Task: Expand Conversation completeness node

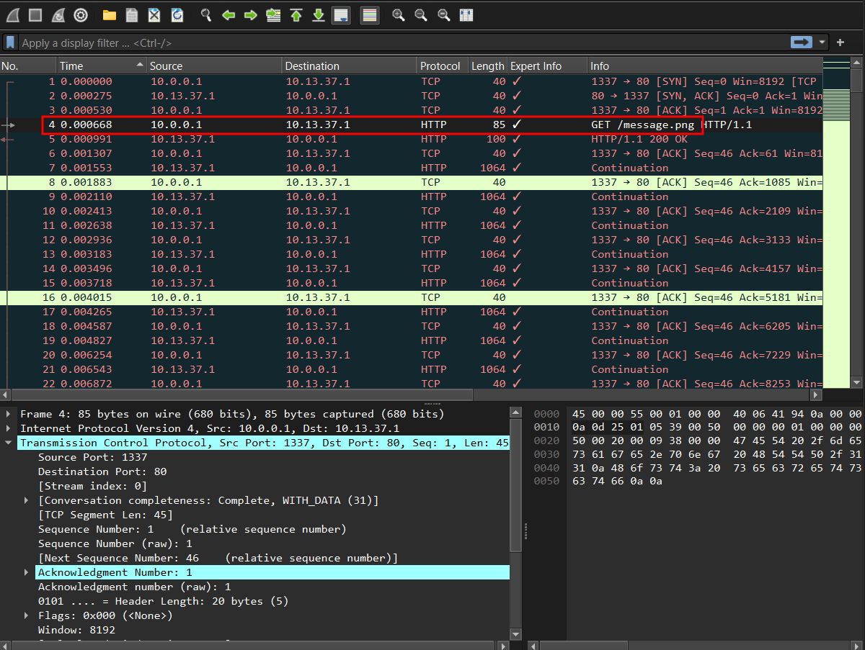Action: 27,500
